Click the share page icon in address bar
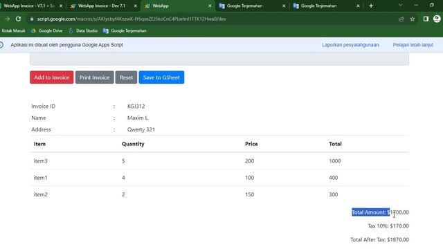 coord(401,19)
